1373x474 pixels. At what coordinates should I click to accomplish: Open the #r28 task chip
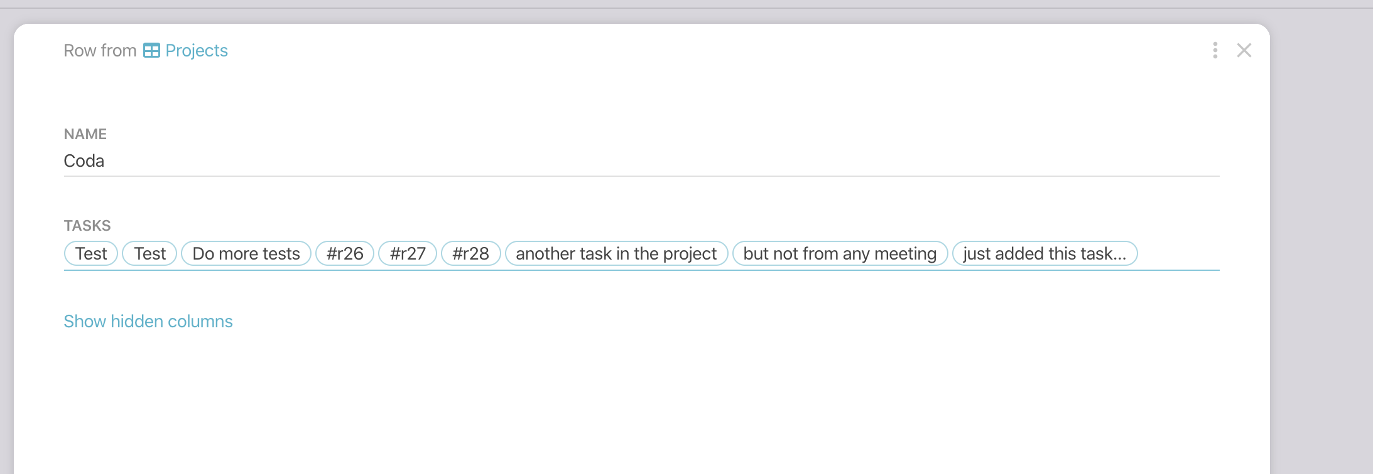click(470, 254)
